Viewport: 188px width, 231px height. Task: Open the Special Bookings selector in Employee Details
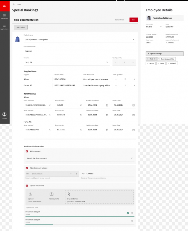point(164,54)
